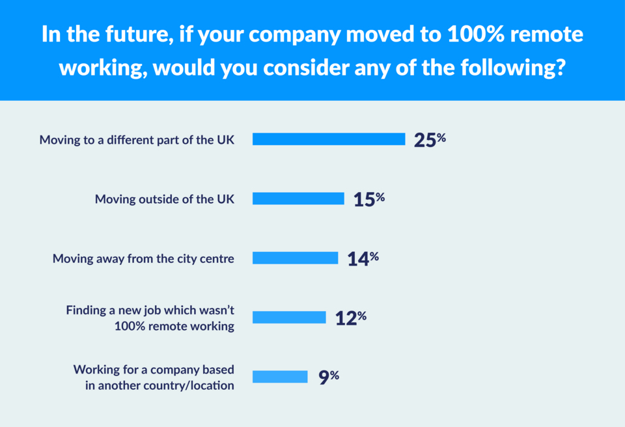Select the 14% value label

point(363,258)
